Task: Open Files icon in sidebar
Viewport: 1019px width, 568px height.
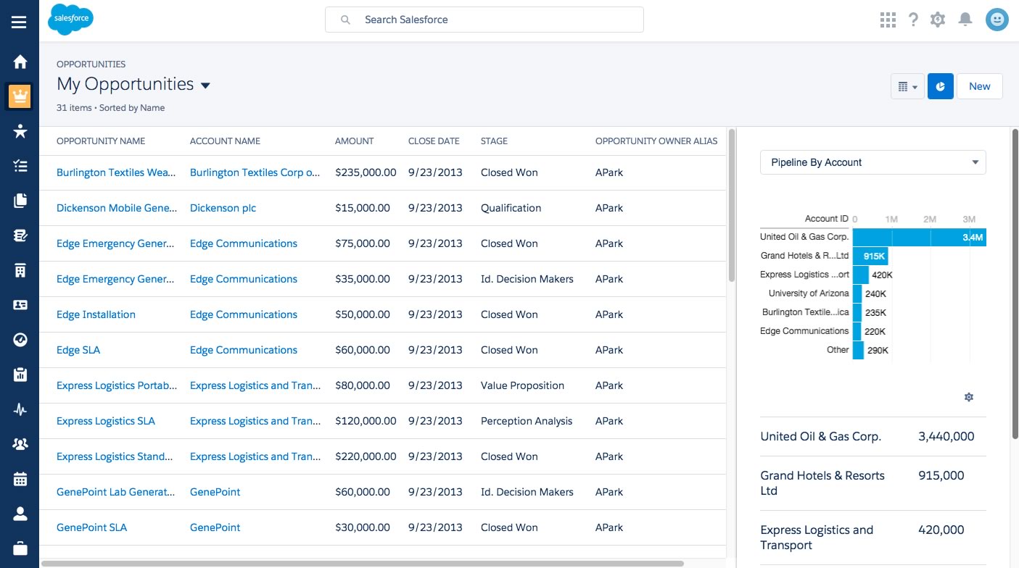Action: tap(20, 201)
